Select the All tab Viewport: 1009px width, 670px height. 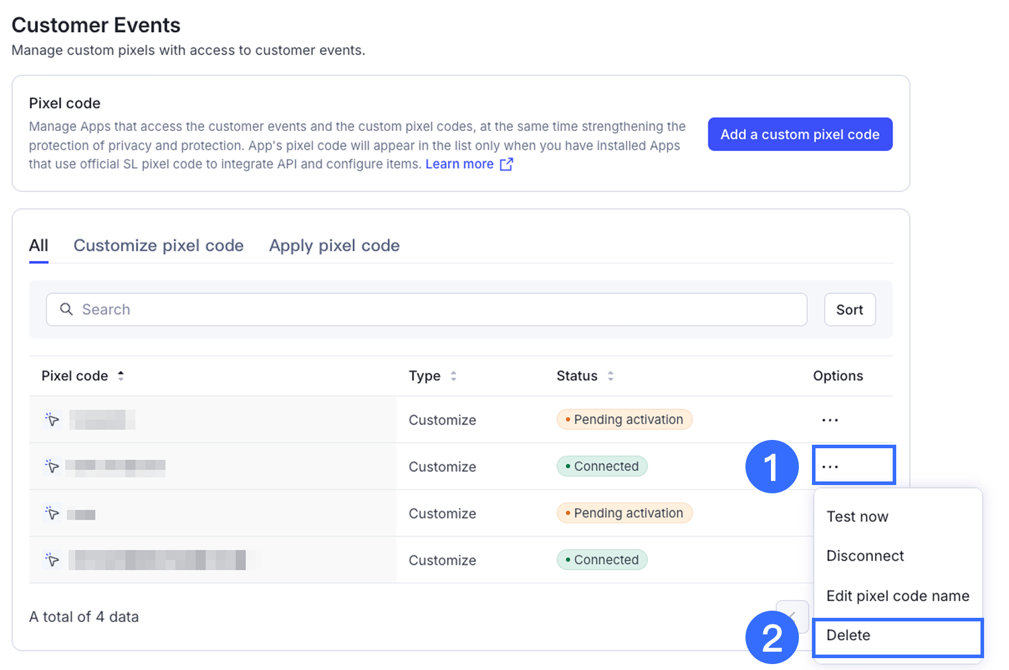(x=39, y=245)
